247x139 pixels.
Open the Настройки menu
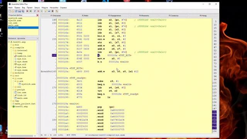coord(54,8)
